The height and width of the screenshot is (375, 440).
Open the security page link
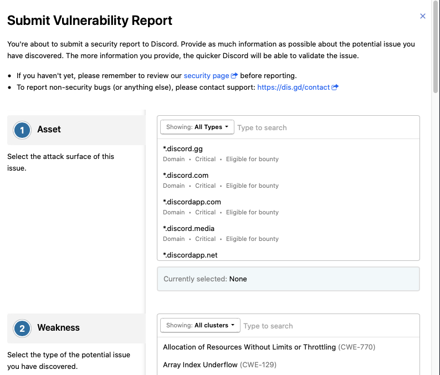click(206, 76)
